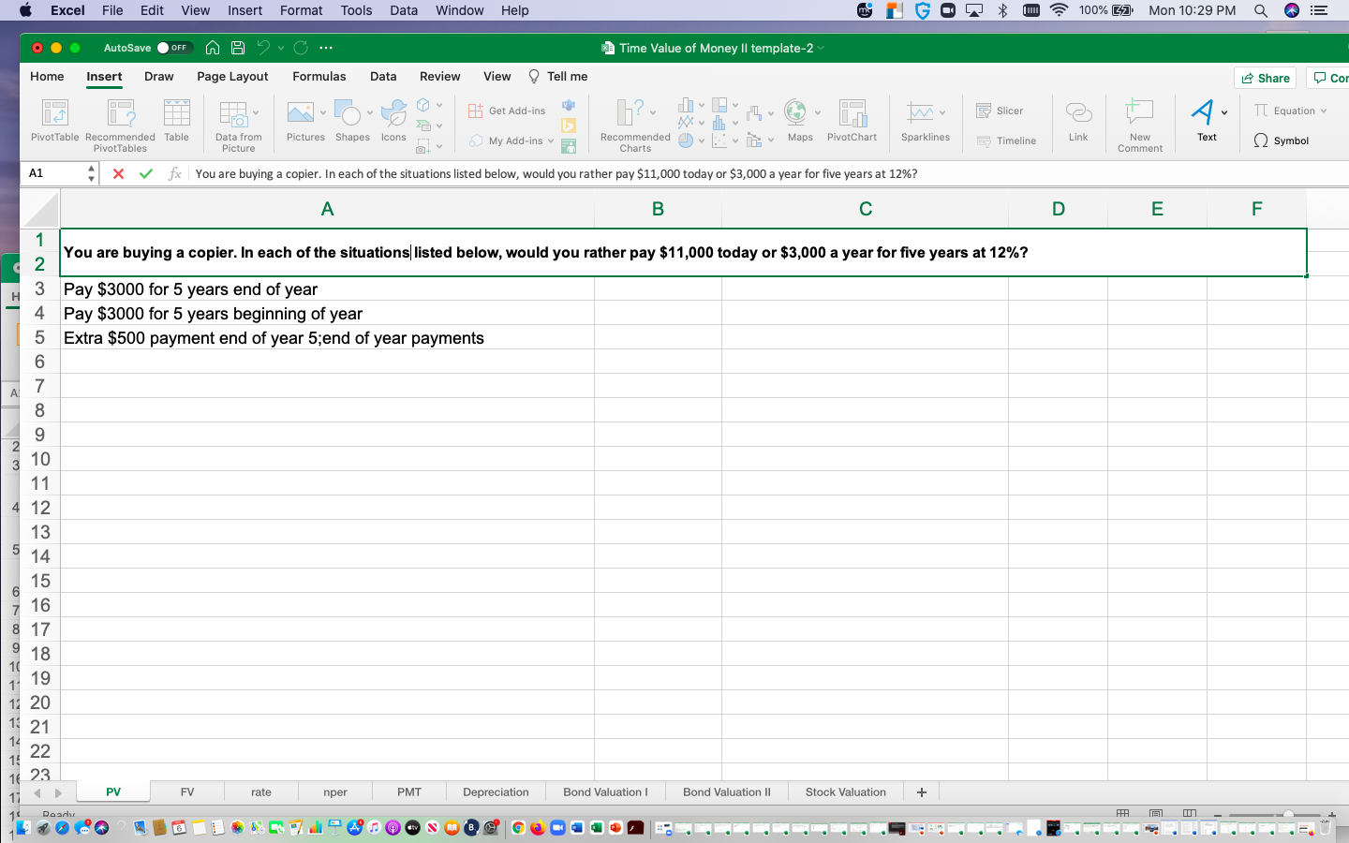
Task: Insert a Maps chart
Action: pos(798,122)
